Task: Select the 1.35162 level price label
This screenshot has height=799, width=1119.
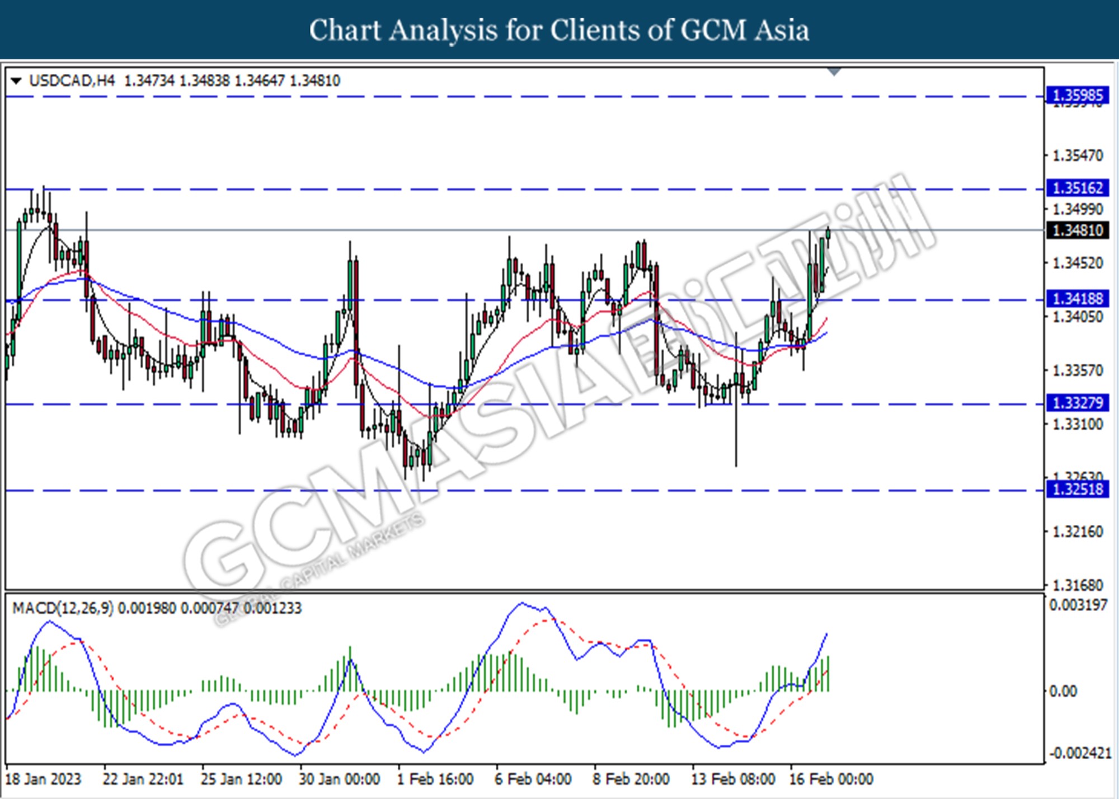Action: (1078, 188)
